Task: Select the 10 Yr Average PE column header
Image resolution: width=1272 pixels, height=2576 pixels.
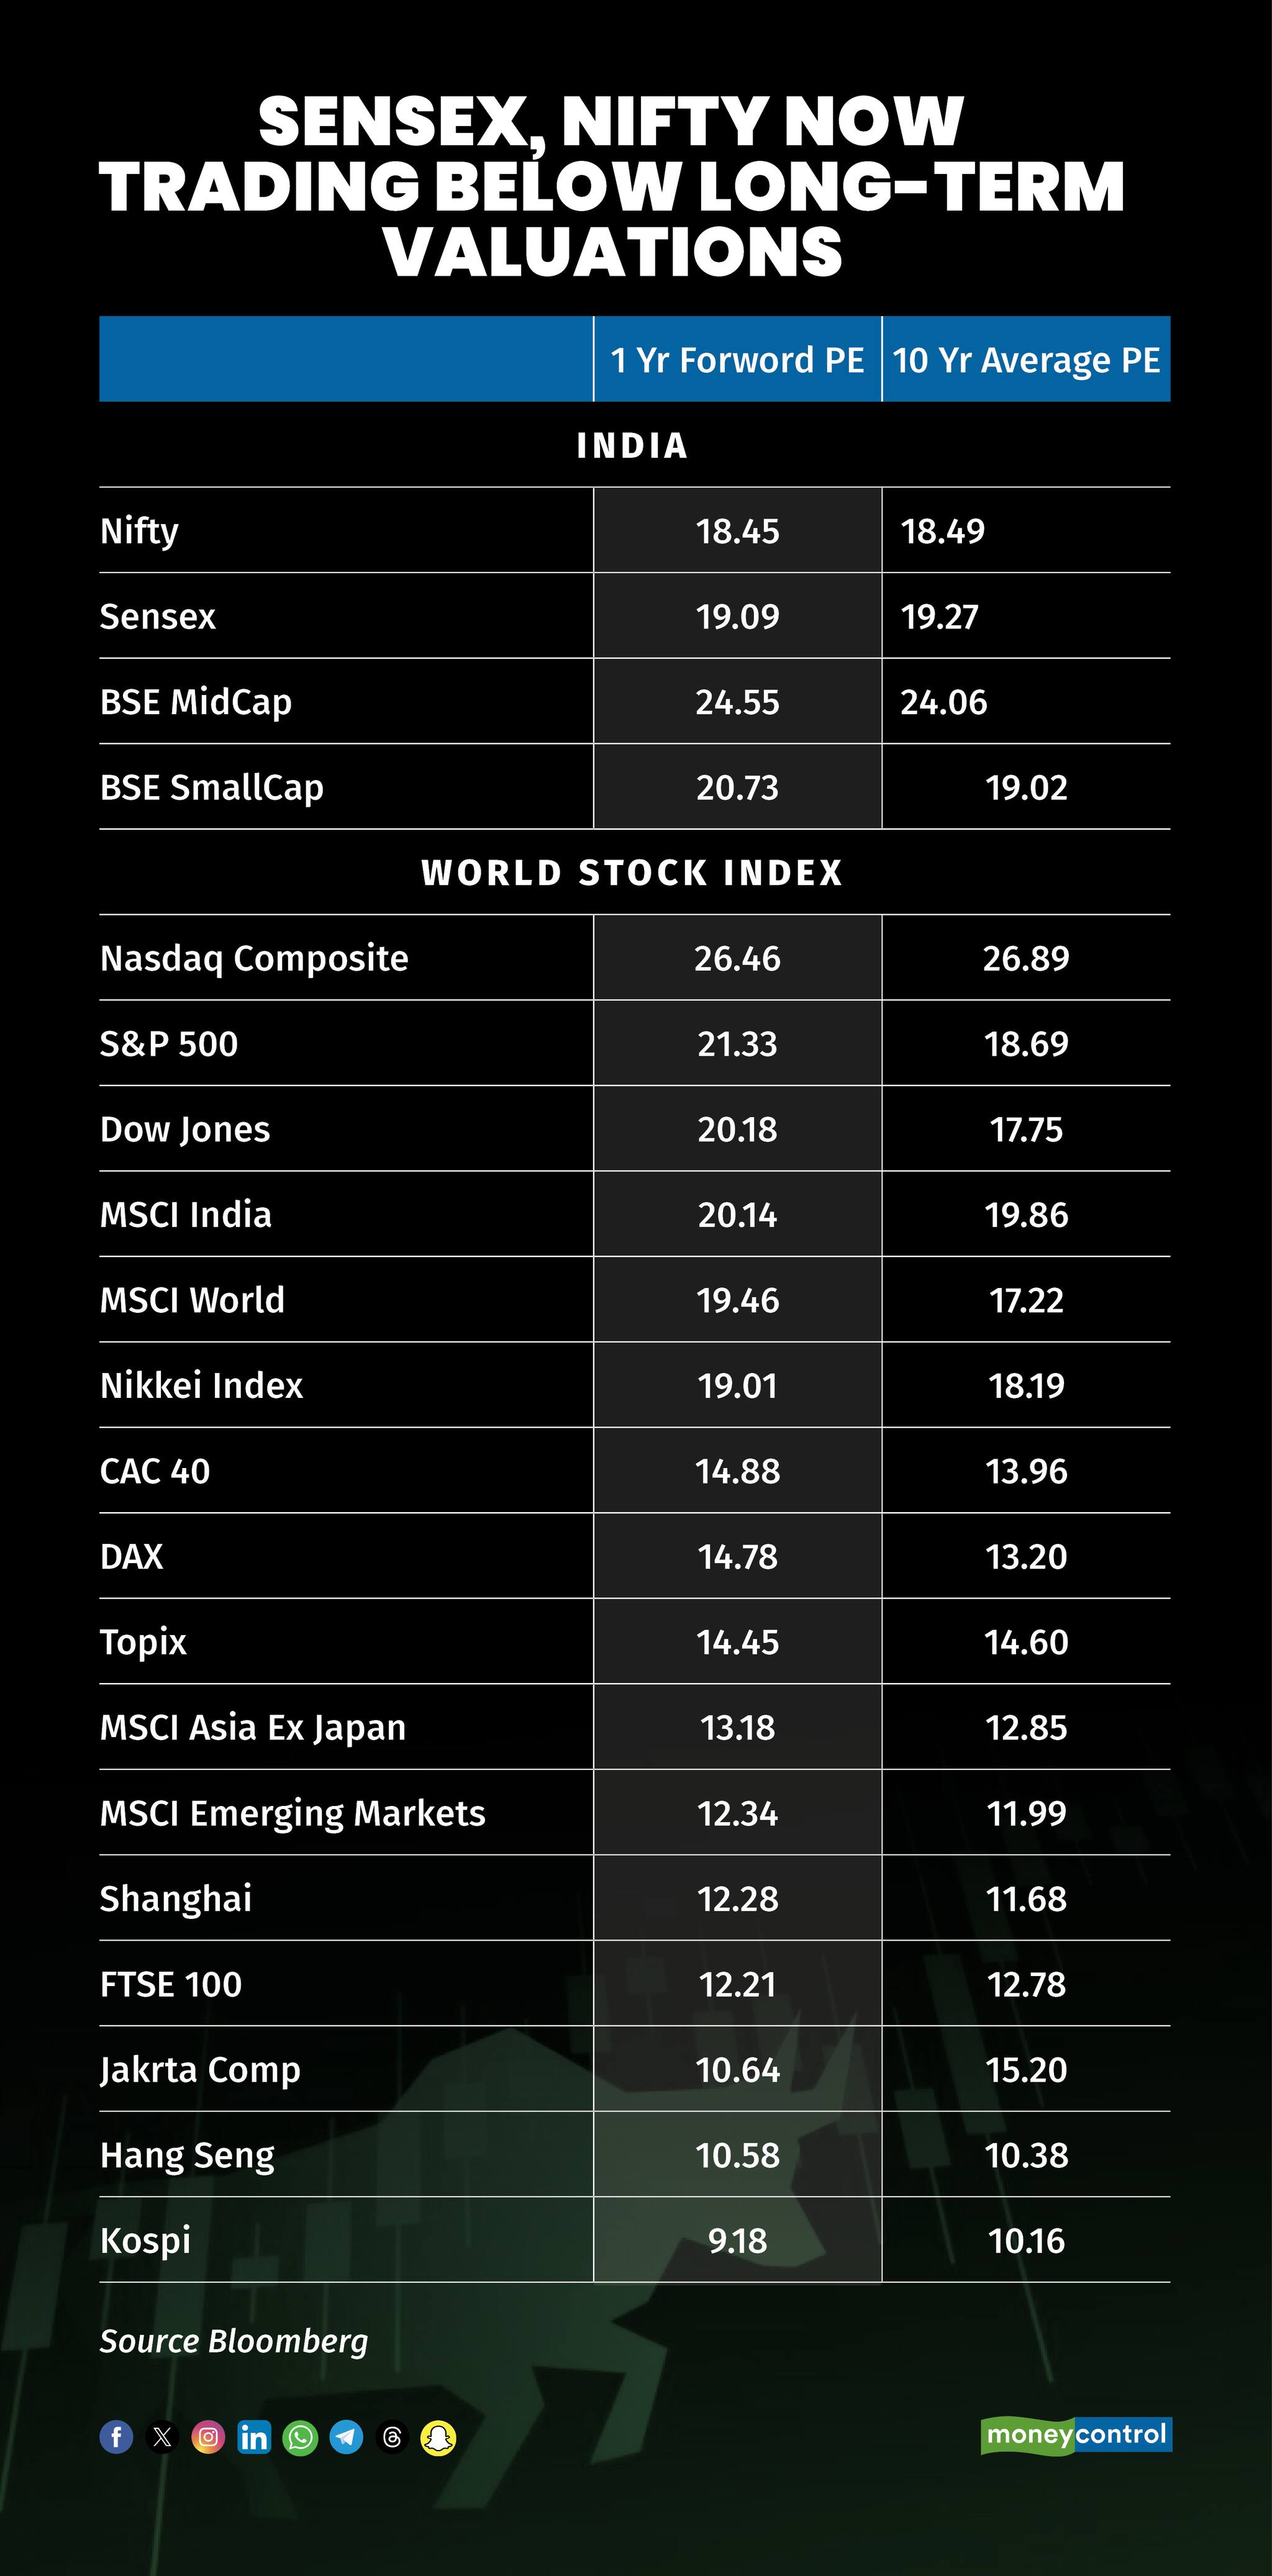Action: point(1026,360)
